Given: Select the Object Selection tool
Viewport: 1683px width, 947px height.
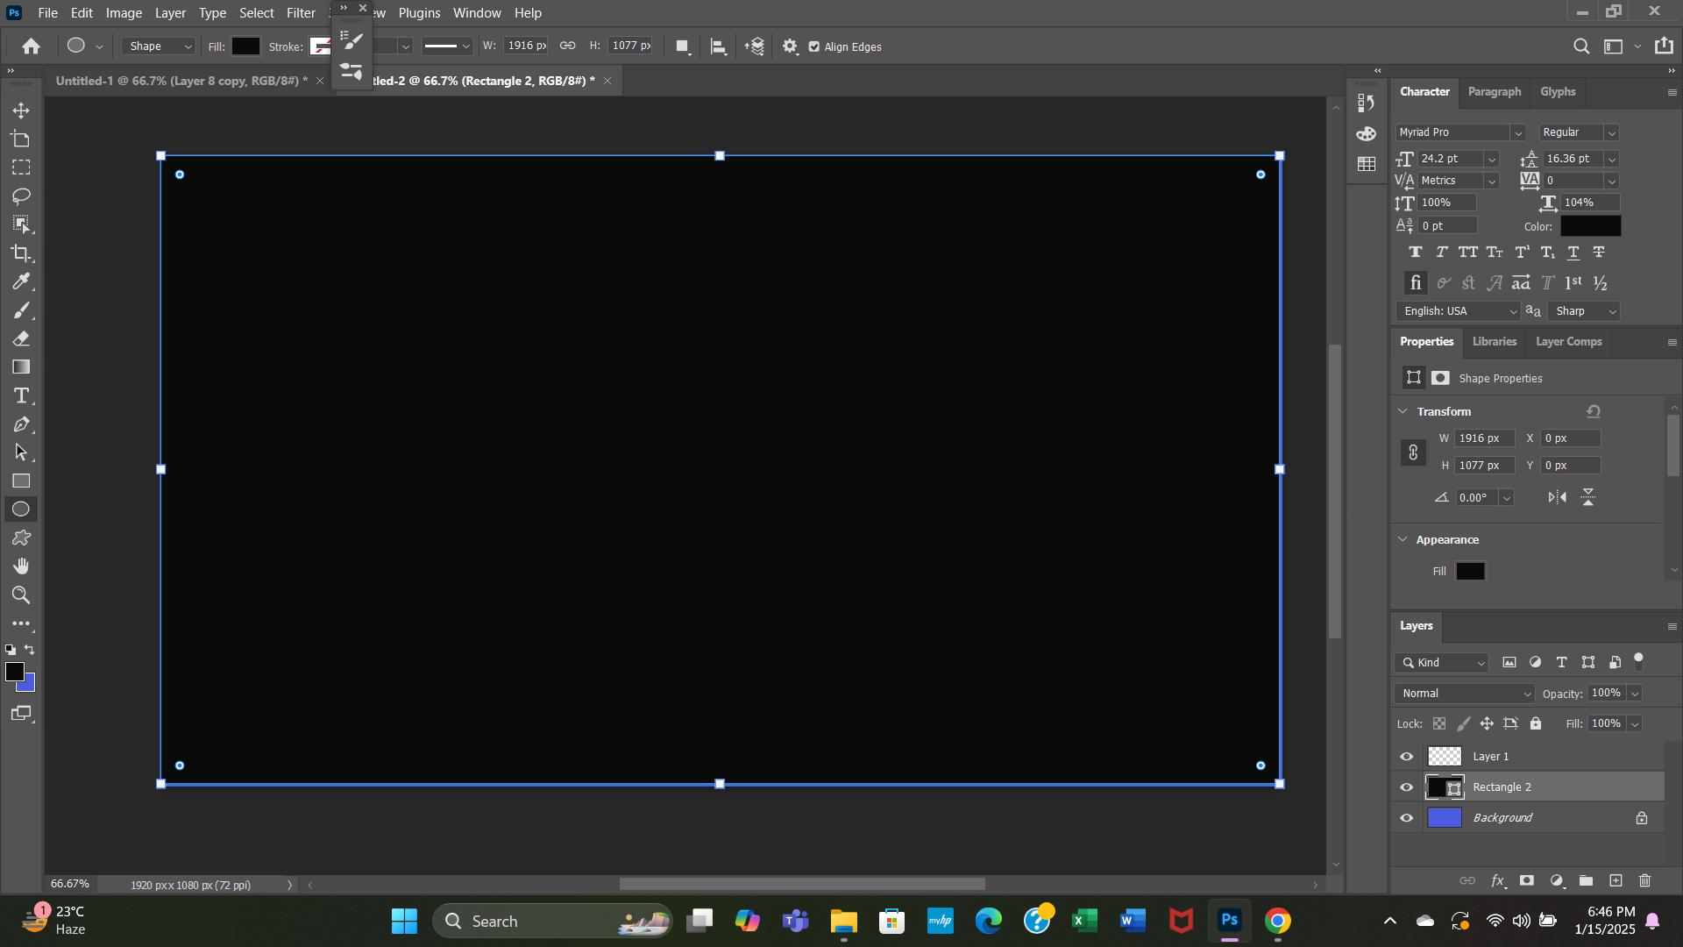Looking at the screenshot, I should coord(21,224).
